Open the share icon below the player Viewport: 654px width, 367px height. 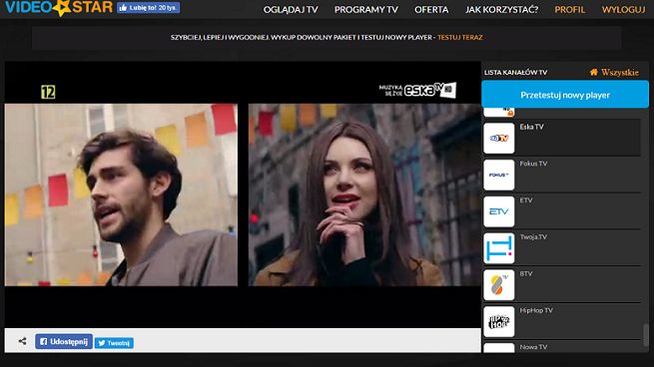[23, 341]
